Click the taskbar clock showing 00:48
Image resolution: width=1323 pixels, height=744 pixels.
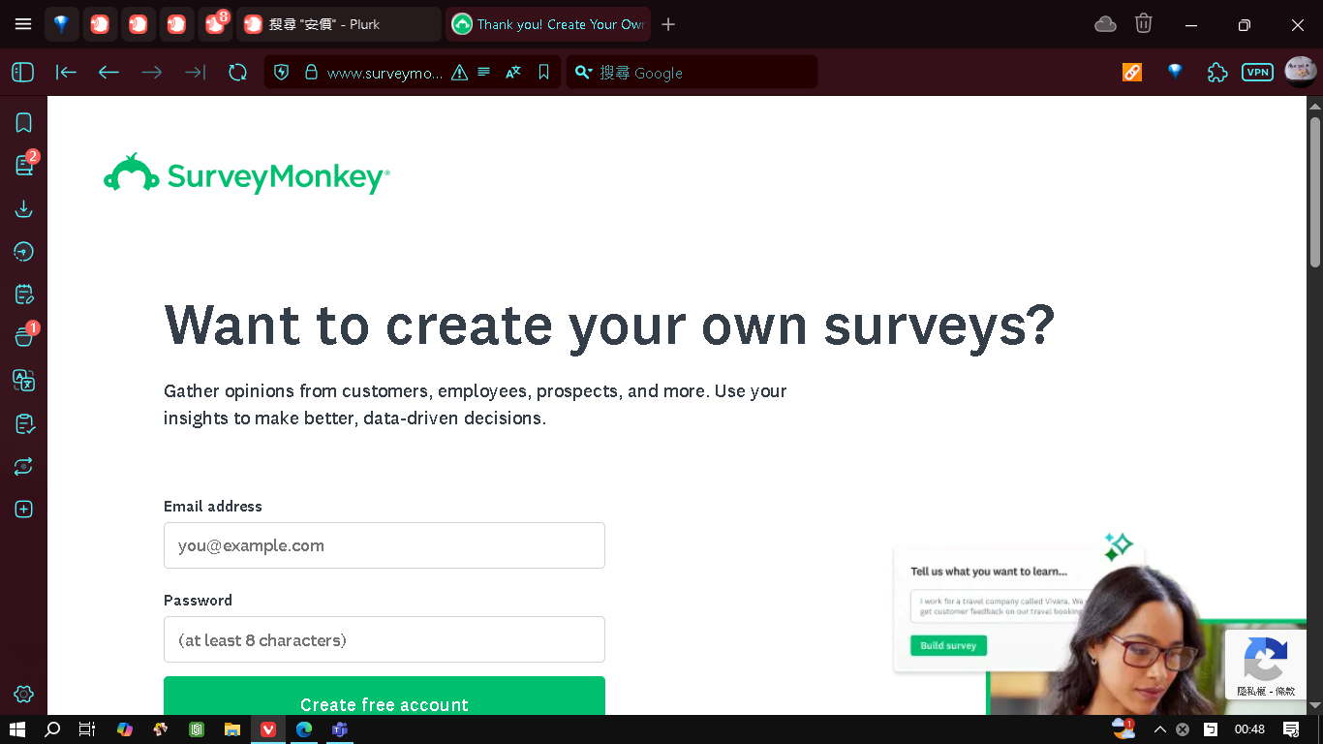click(1249, 729)
